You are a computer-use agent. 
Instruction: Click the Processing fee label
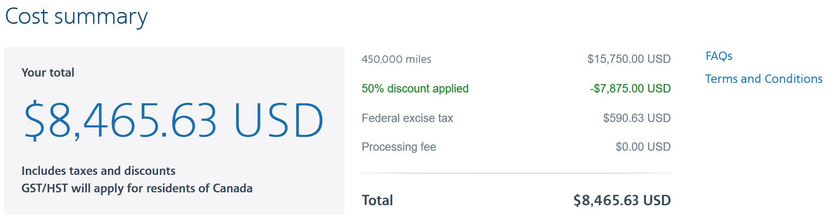pos(399,147)
